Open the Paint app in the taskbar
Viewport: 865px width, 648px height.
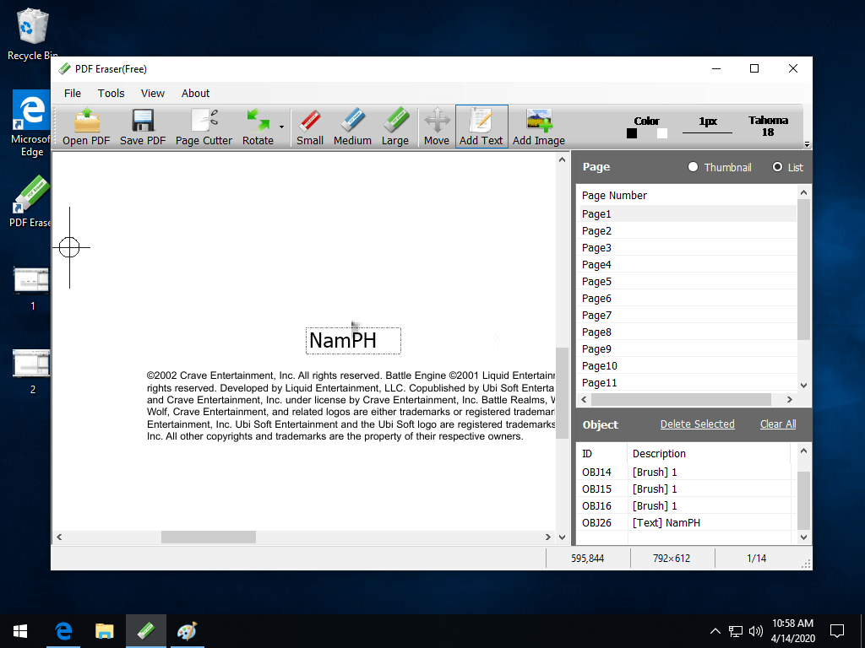(x=187, y=631)
